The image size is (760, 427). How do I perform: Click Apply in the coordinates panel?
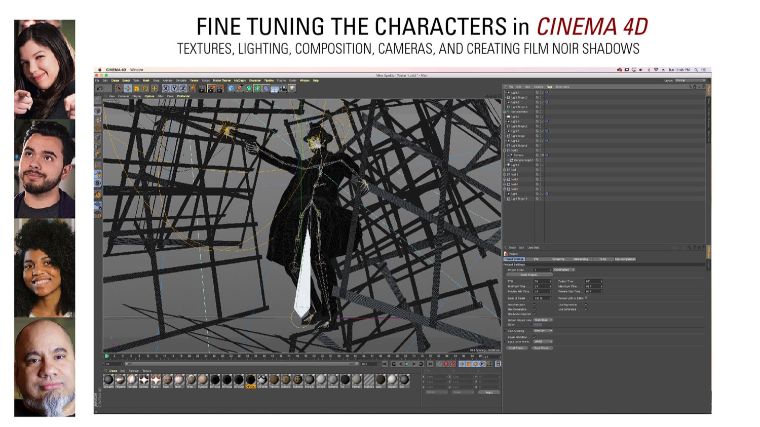[489, 393]
